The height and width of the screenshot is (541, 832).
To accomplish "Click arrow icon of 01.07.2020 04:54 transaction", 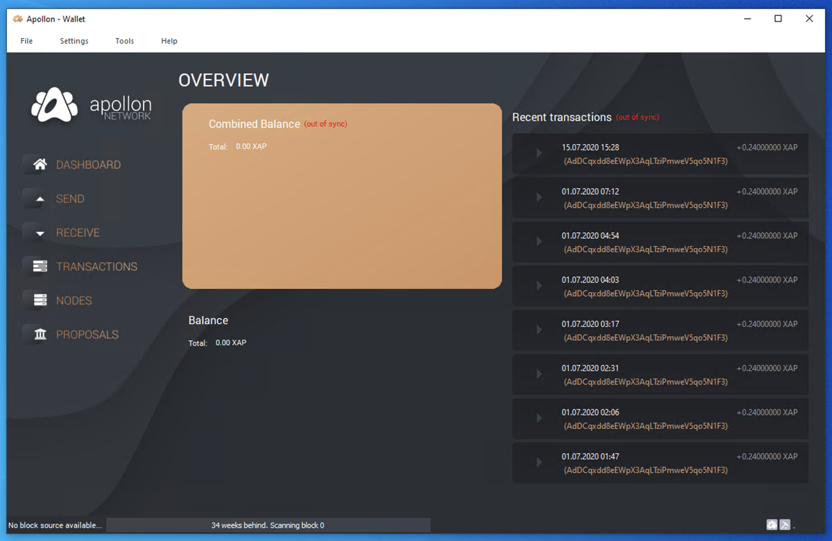I will pyautogui.click(x=539, y=242).
